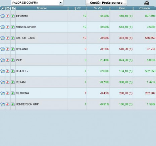
Task: Click the printer icon
Action: [147, 3]
